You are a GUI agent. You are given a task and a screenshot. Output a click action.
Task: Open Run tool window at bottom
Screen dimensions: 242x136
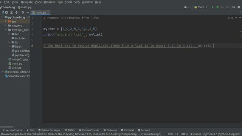point(30,130)
